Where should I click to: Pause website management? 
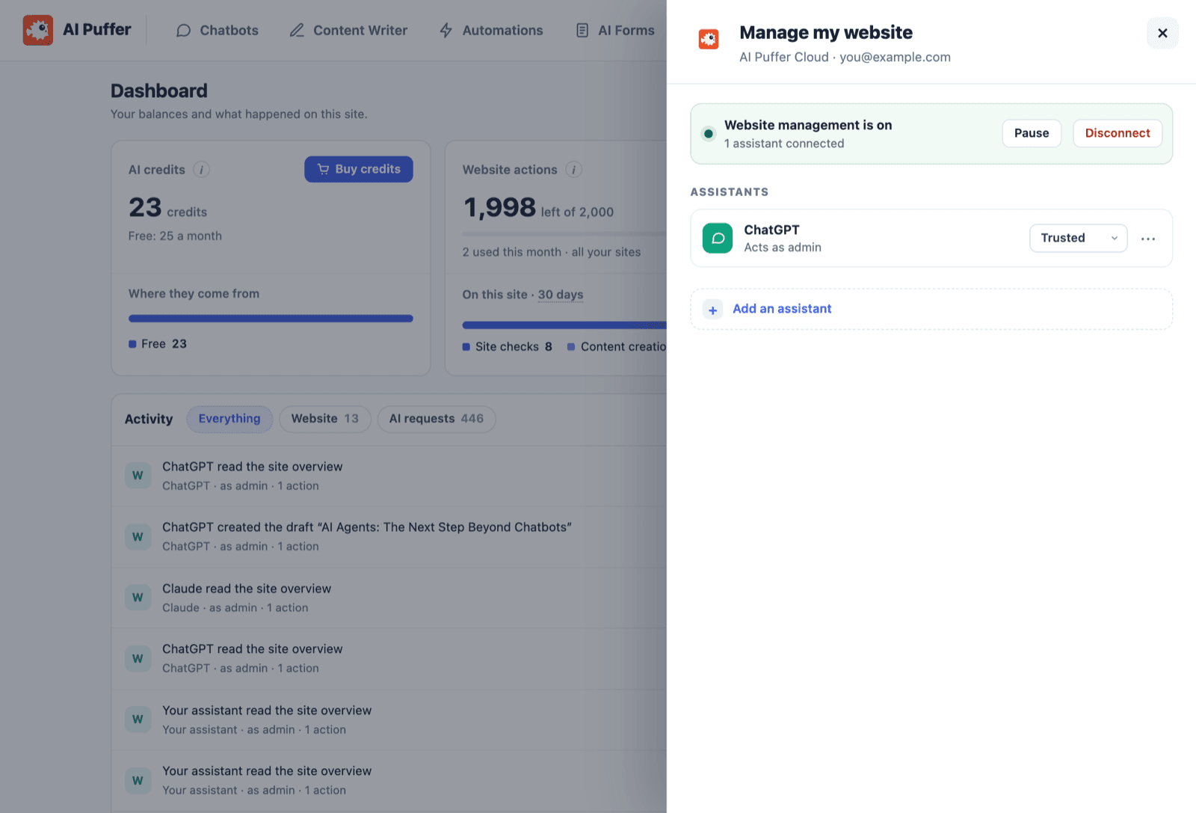pyautogui.click(x=1032, y=133)
